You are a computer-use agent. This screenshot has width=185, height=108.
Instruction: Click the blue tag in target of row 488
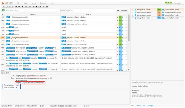pyautogui.click(x=64, y=38)
